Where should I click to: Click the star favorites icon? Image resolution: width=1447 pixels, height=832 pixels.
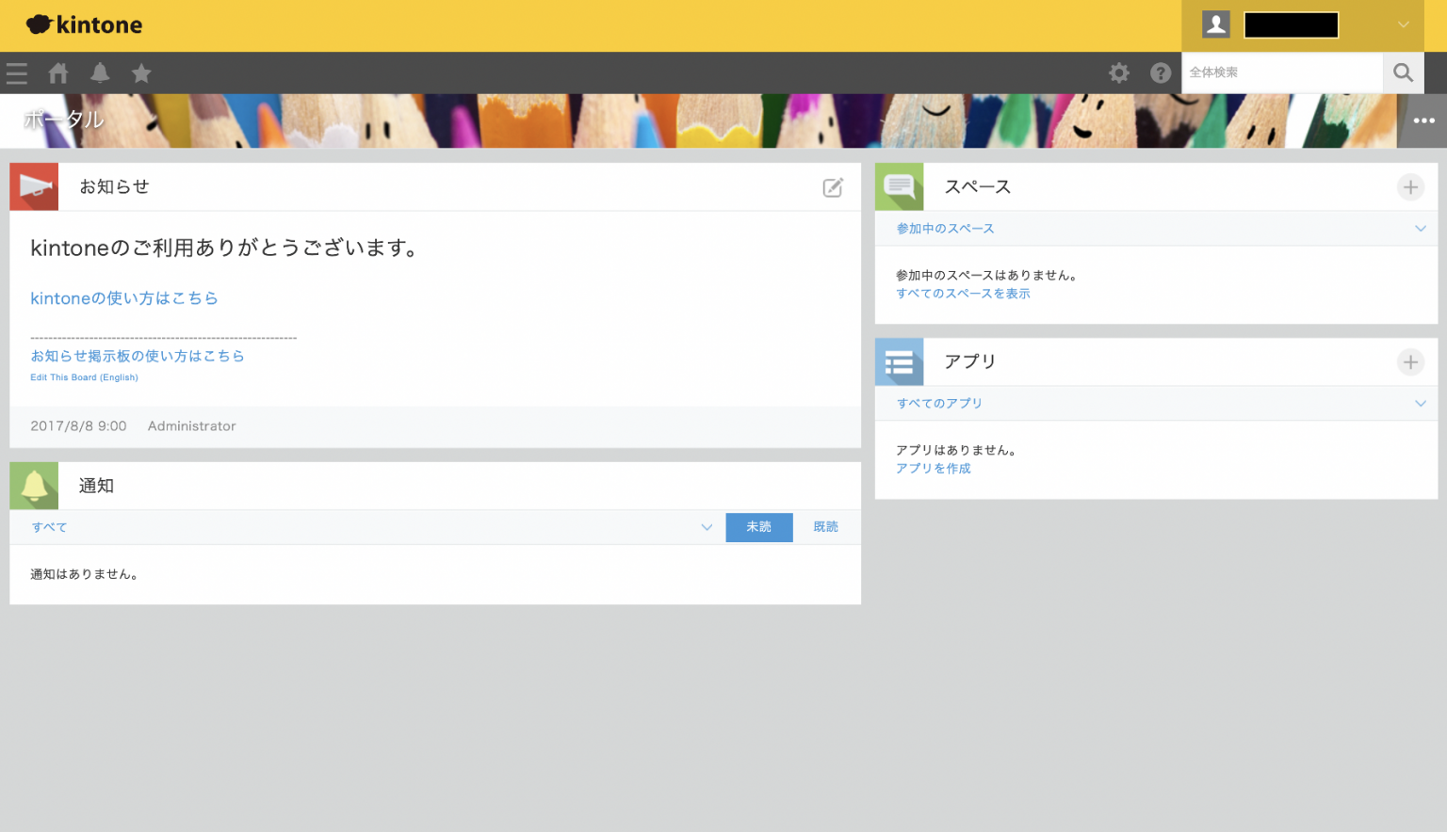tap(141, 73)
